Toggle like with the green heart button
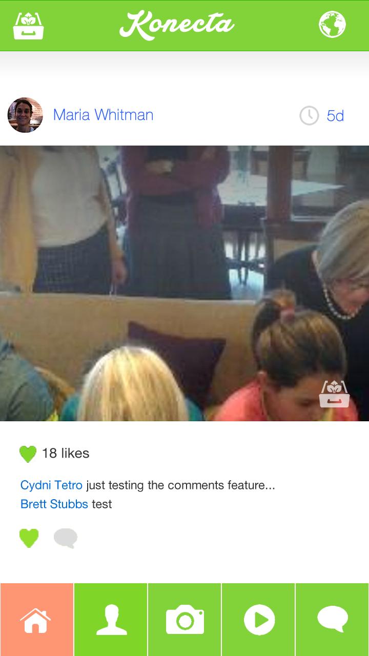The height and width of the screenshot is (656, 369). [29, 538]
